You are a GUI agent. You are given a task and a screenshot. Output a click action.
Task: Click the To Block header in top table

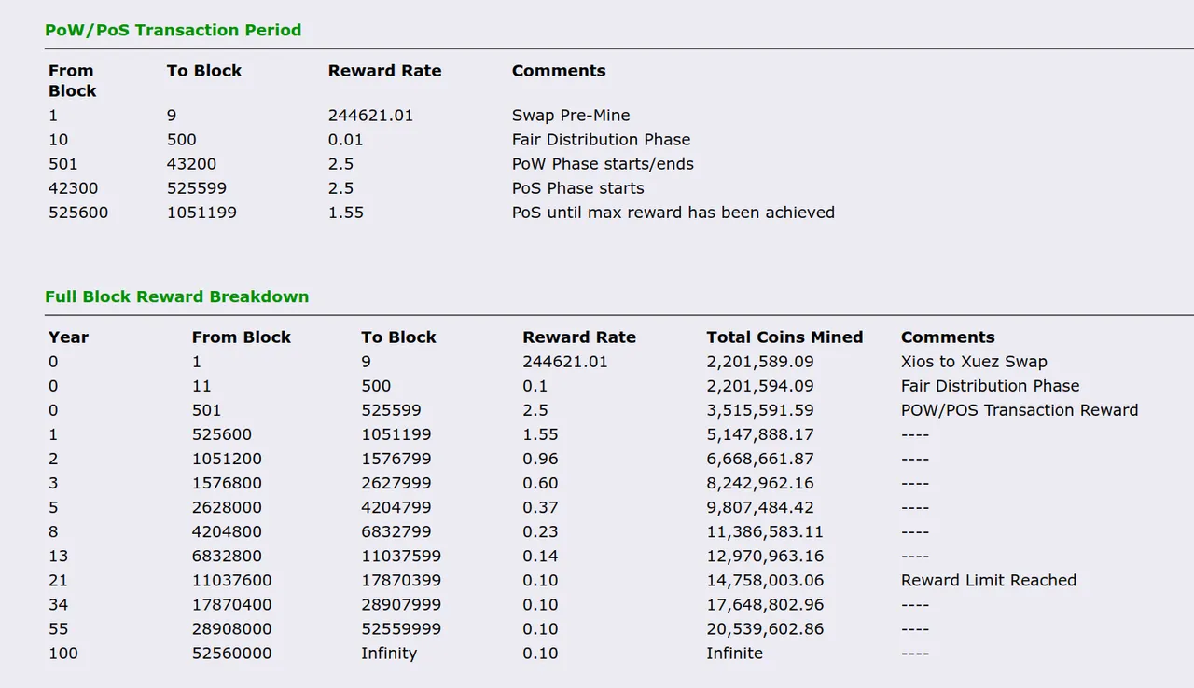click(x=204, y=71)
